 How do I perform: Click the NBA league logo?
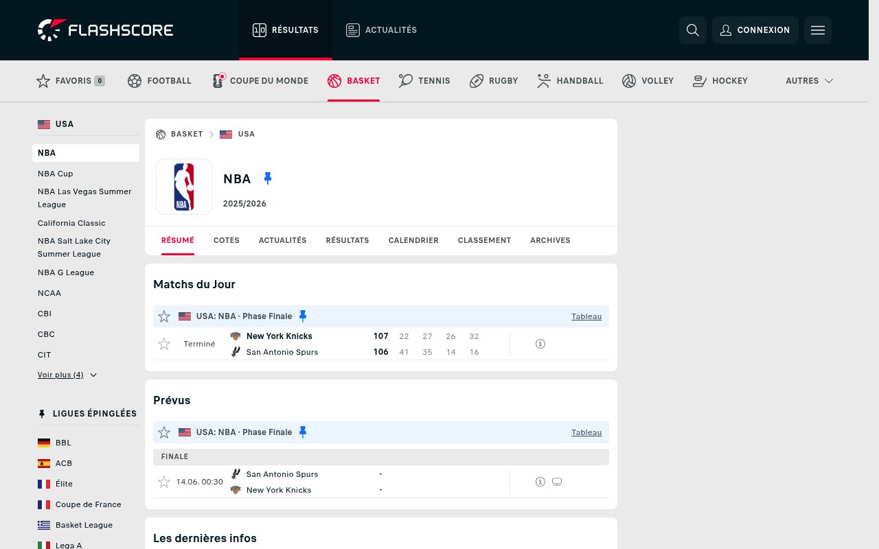click(184, 187)
